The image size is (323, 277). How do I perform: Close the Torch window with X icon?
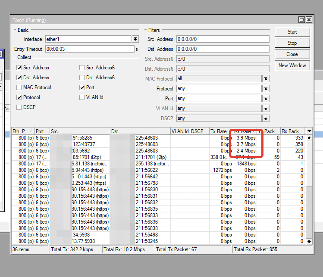[309, 20]
